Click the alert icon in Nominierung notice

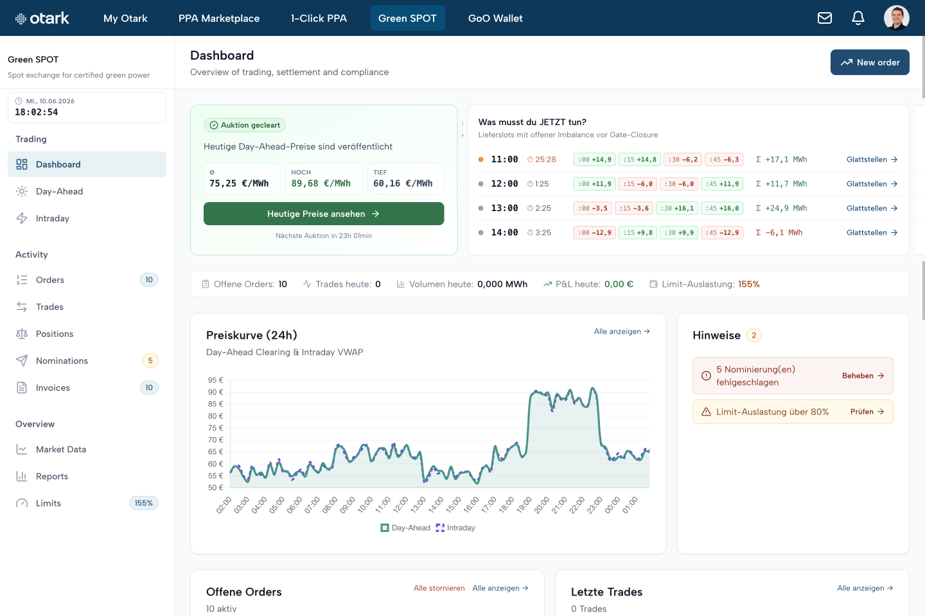(706, 376)
